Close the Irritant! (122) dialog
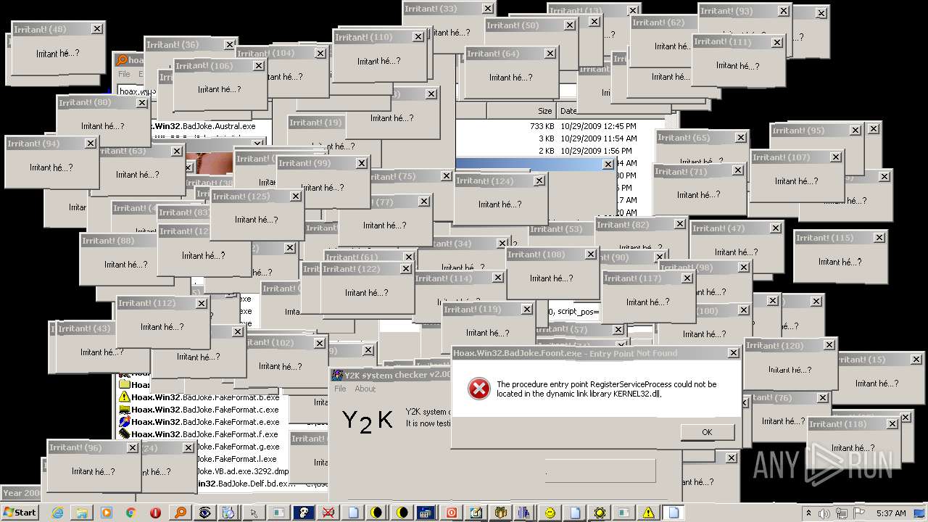 point(405,269)
